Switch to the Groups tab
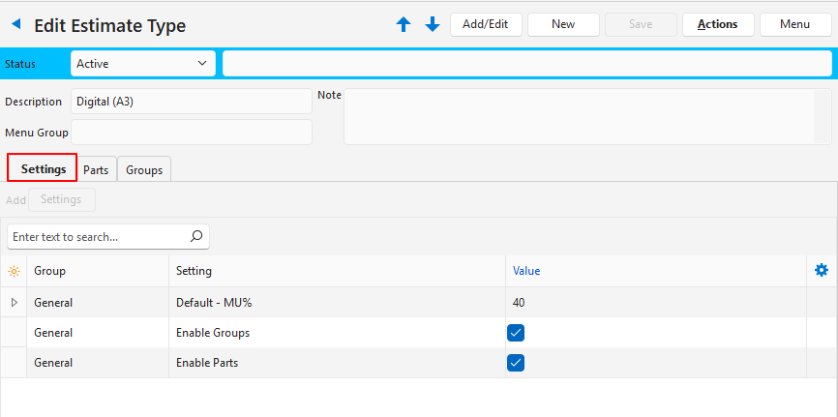Viewport: 838px width, 417px height. tap(144, 170)
